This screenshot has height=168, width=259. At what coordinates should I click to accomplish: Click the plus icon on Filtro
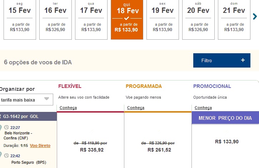coord(243,60)
